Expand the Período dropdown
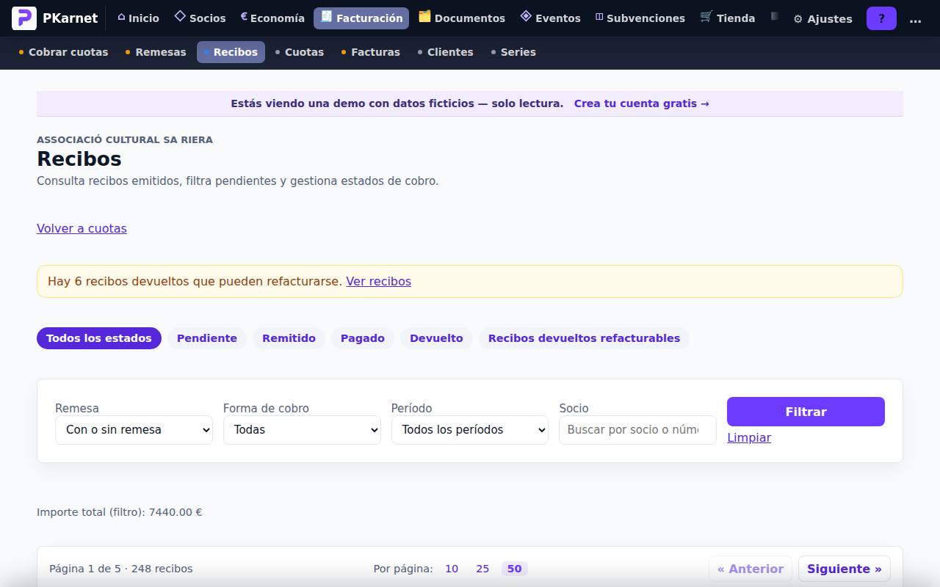This screenshot has width=940, height=587. [x=470, y=430]
